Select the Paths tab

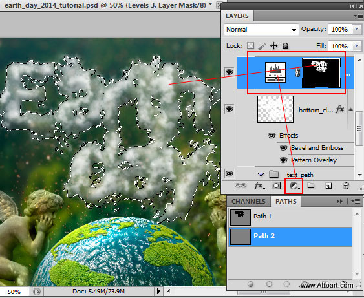pos(286,201)
